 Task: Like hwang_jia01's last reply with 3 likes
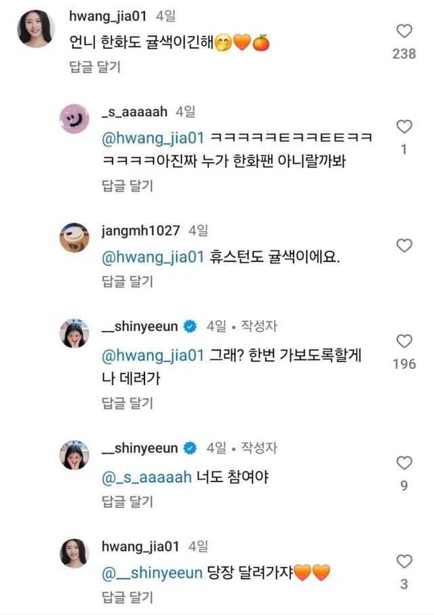(404, 561)
